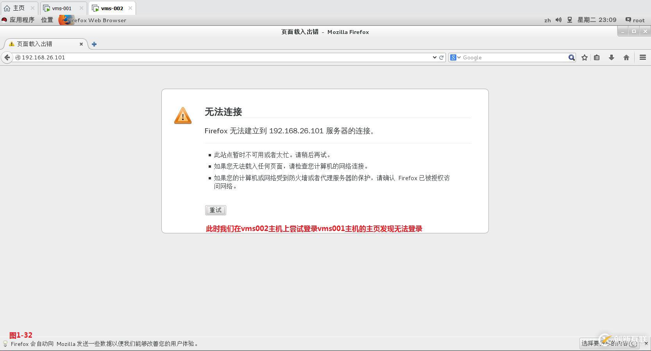Image resolution: width=651 pixels, height=351 pixels.
Task: Open the volume speaker icon
Action: point(559,20)
